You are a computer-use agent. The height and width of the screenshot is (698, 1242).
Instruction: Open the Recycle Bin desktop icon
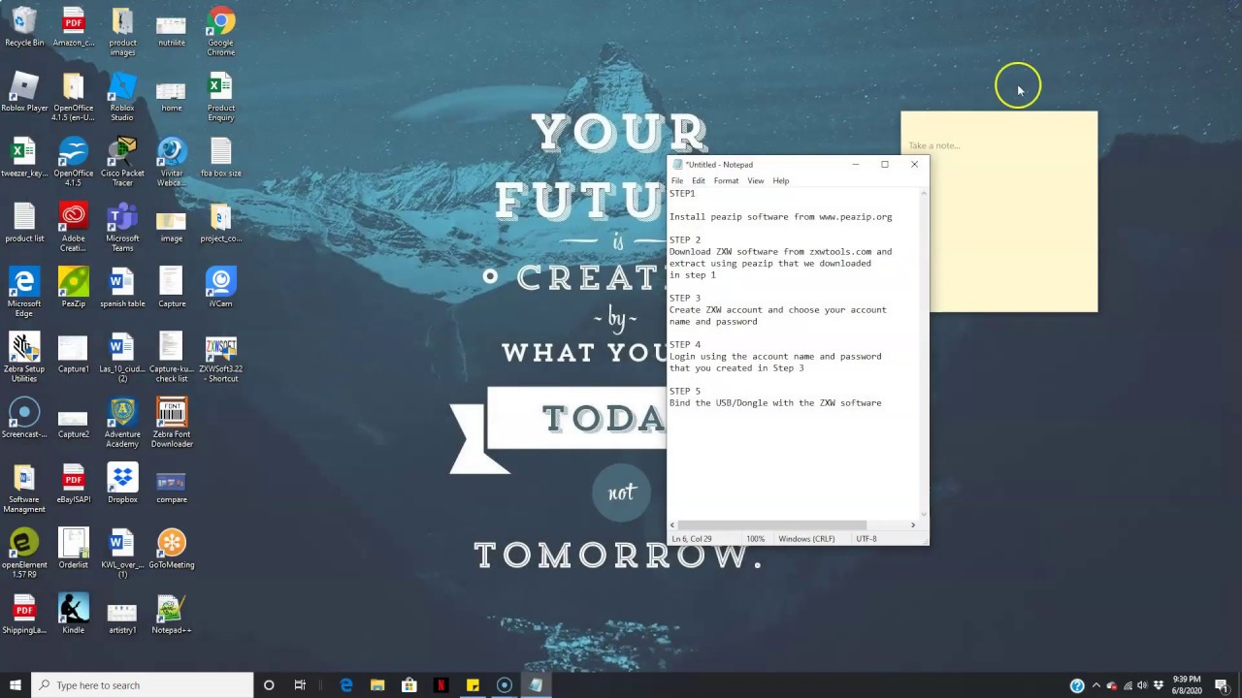[x=24, y=27]
